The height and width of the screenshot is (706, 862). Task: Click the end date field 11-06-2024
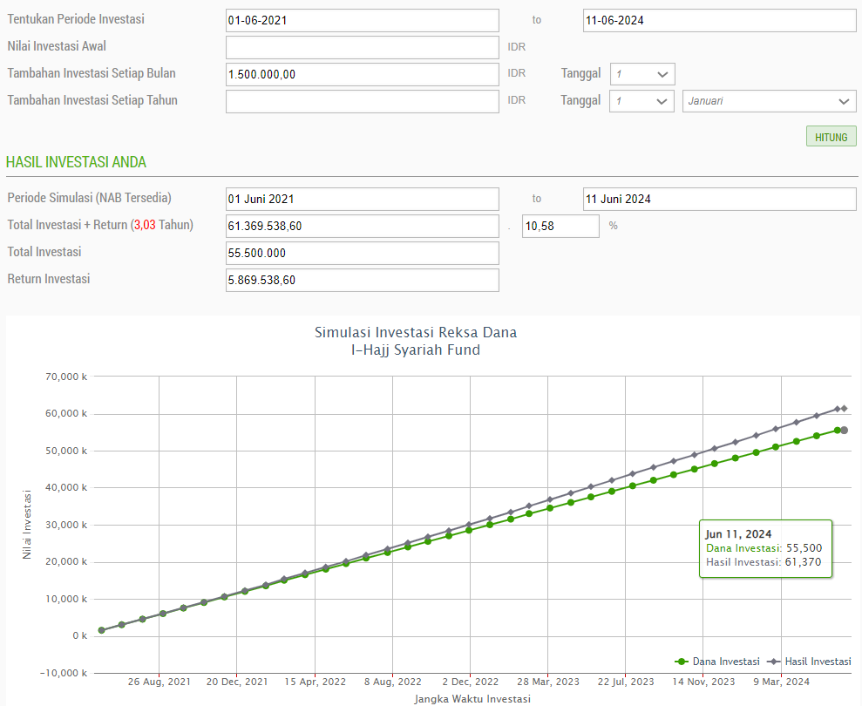(x=720, y=20)
